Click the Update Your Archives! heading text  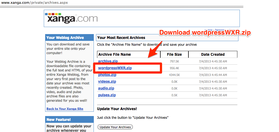click(117, 109)
